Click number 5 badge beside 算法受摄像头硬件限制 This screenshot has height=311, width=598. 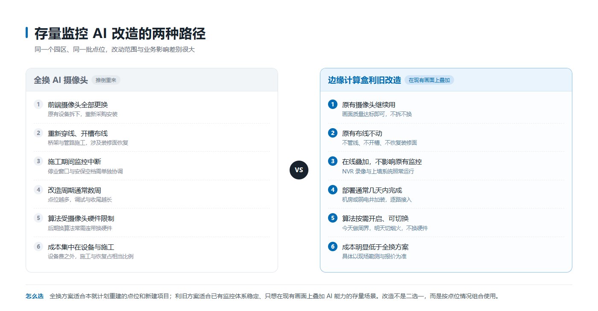38,218
